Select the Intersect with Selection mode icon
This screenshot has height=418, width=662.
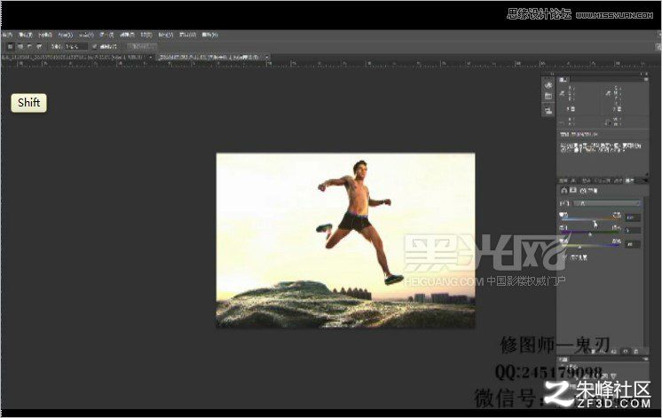(39, 46)
